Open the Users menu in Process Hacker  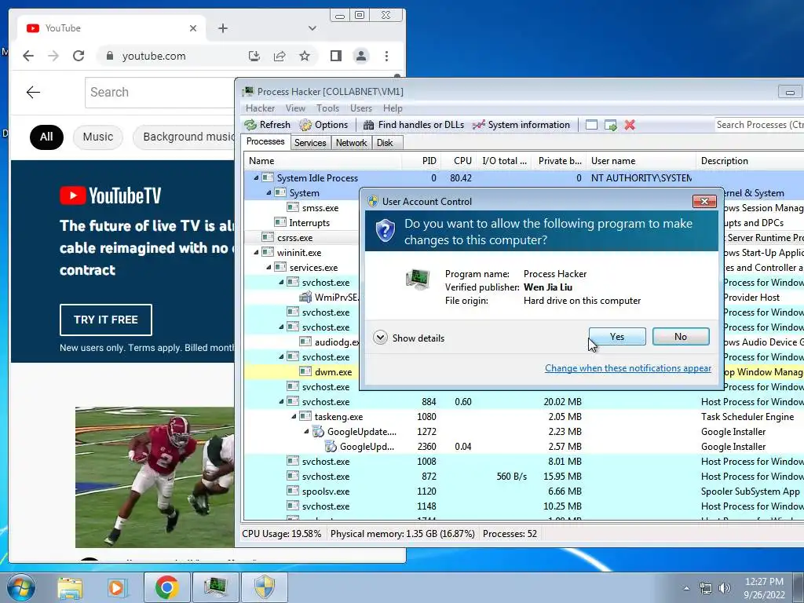[x=361, y=108]
